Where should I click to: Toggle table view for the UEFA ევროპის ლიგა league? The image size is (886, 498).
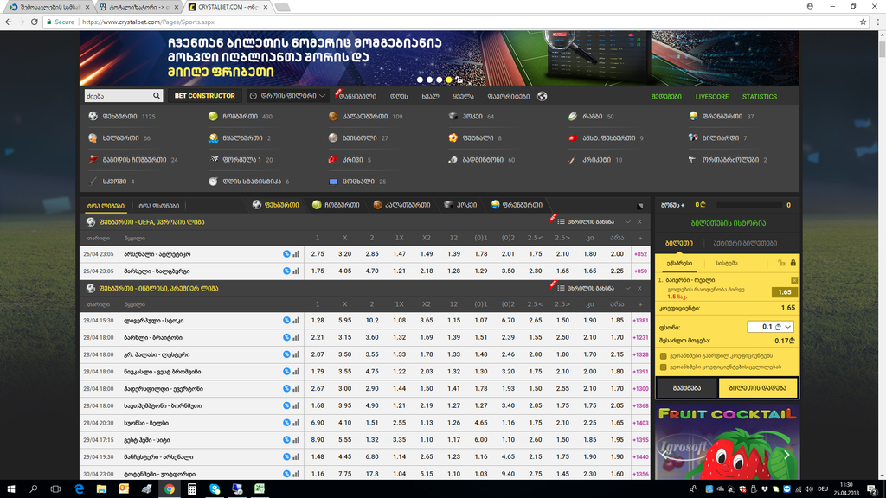tap(586, 222)
